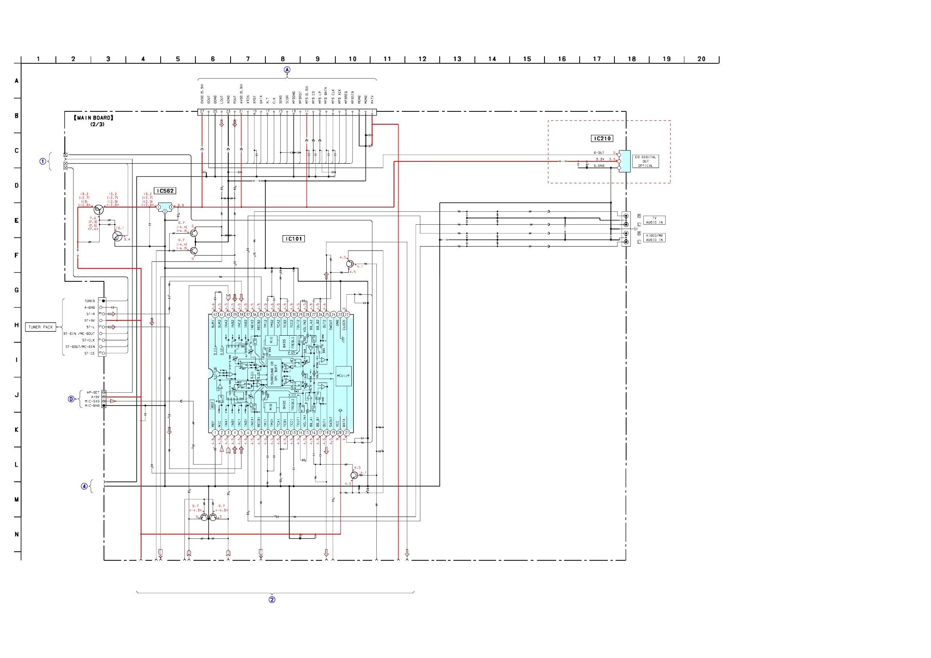Click the blue circled D marker
Screen dimensions: 931x658
coord(71,399)
